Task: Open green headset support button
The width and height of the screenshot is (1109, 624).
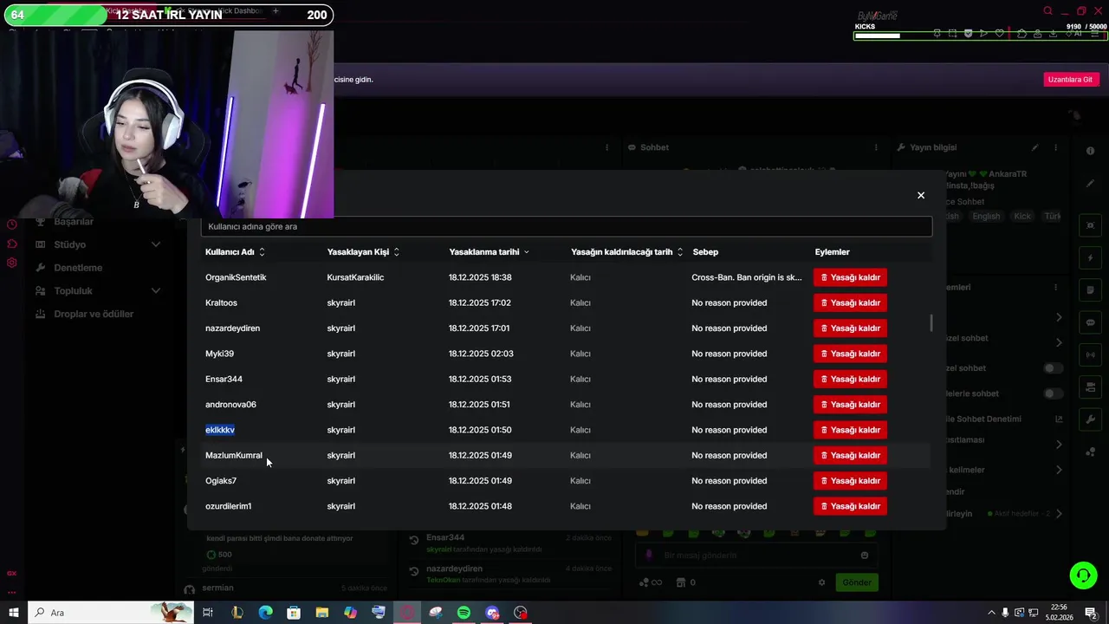Action: click(1083, 575)
